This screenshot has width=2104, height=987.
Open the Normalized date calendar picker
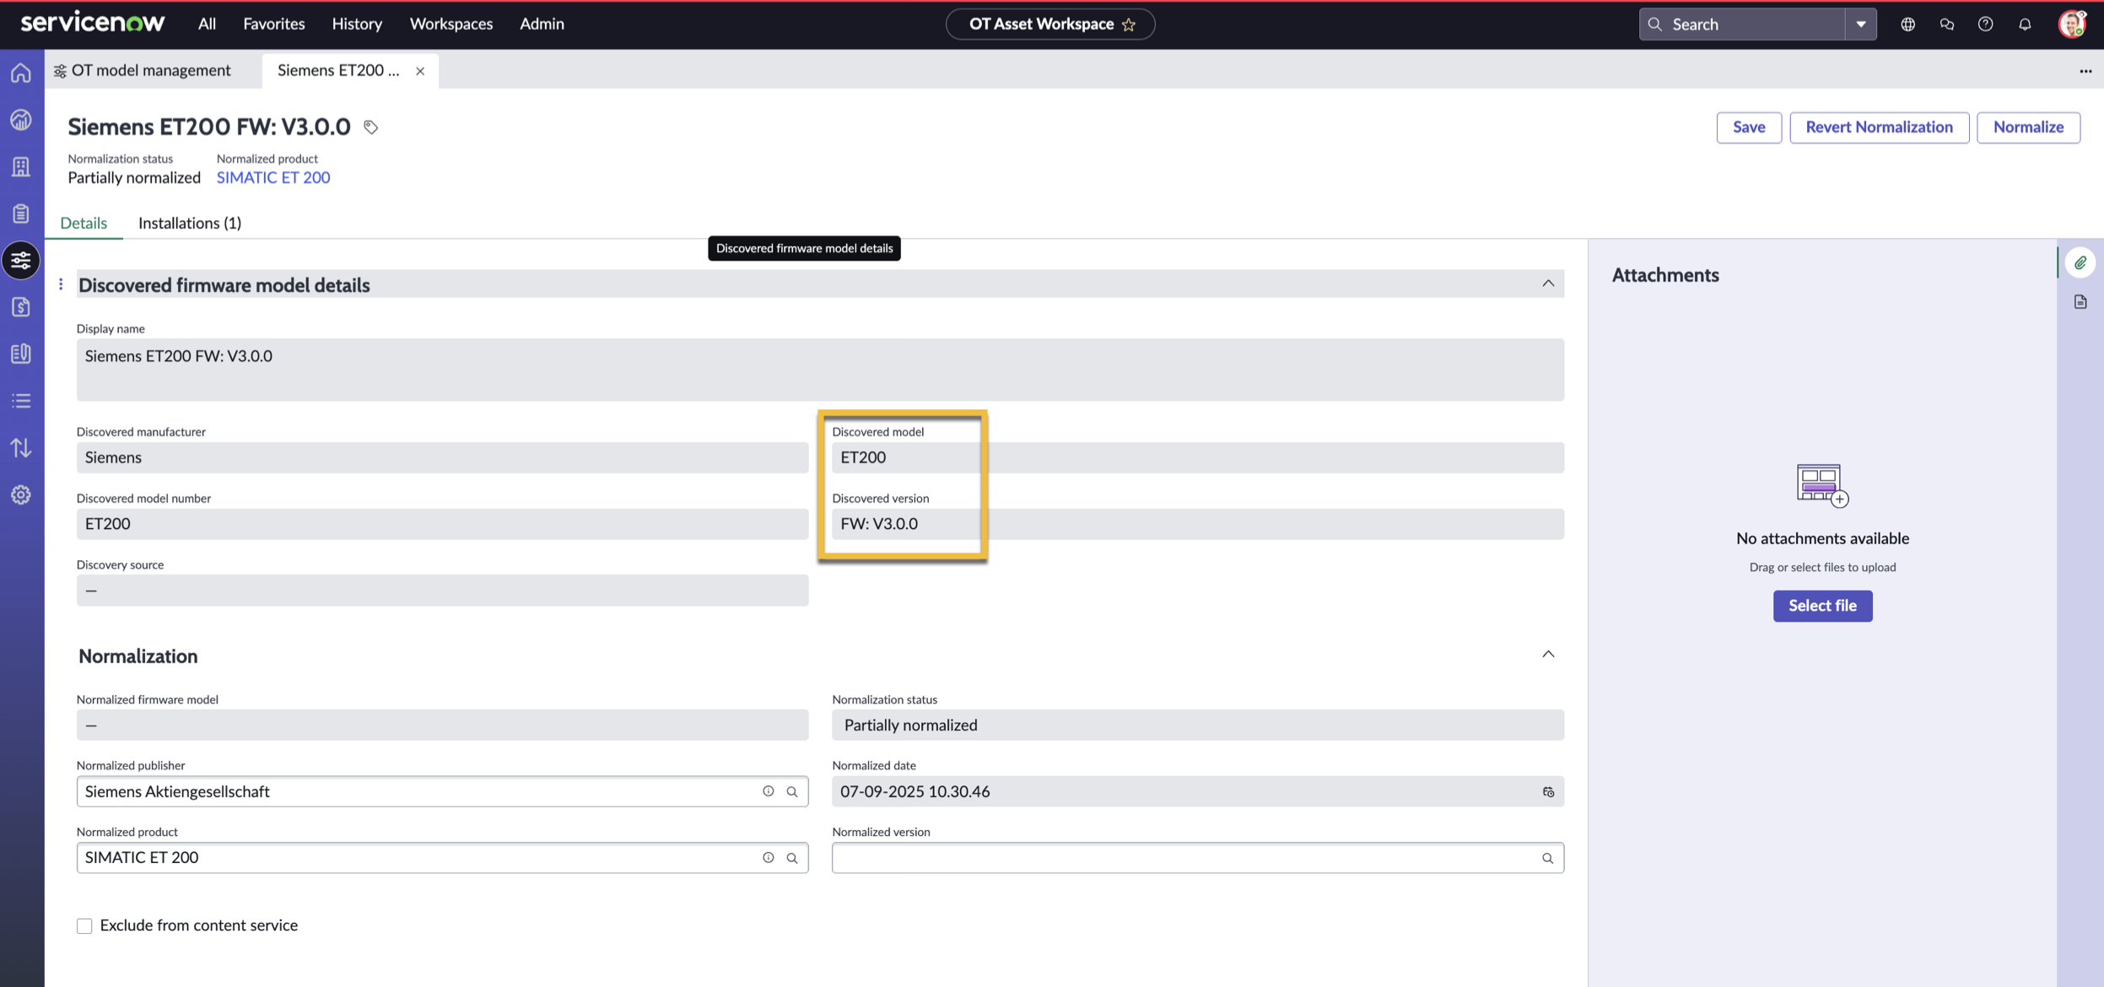pyautogui.click(x=1548, y=791)
